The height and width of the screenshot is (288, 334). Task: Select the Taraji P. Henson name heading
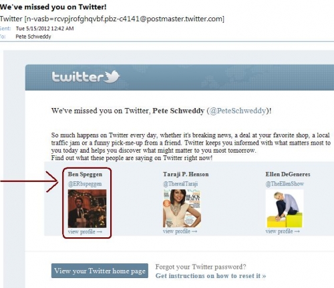tap(186, 174)
